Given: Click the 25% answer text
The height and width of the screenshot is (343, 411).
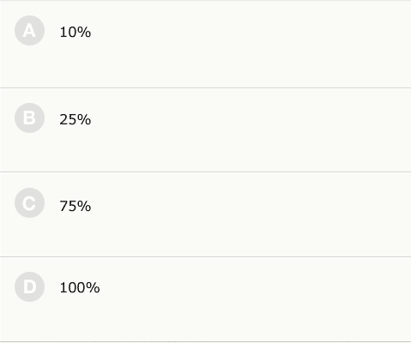Looking at the screenshot, I should pyautogui.click(x=76, y=119).
